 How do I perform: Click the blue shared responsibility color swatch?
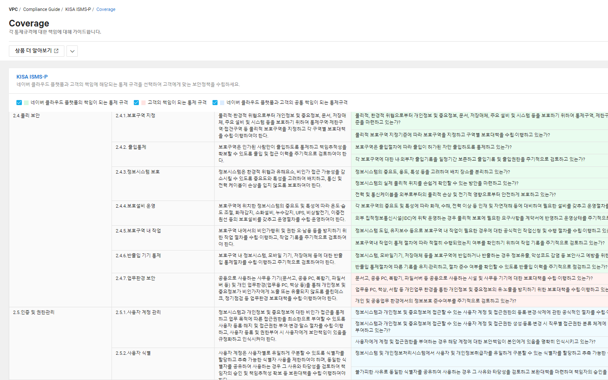click(222, 103)
